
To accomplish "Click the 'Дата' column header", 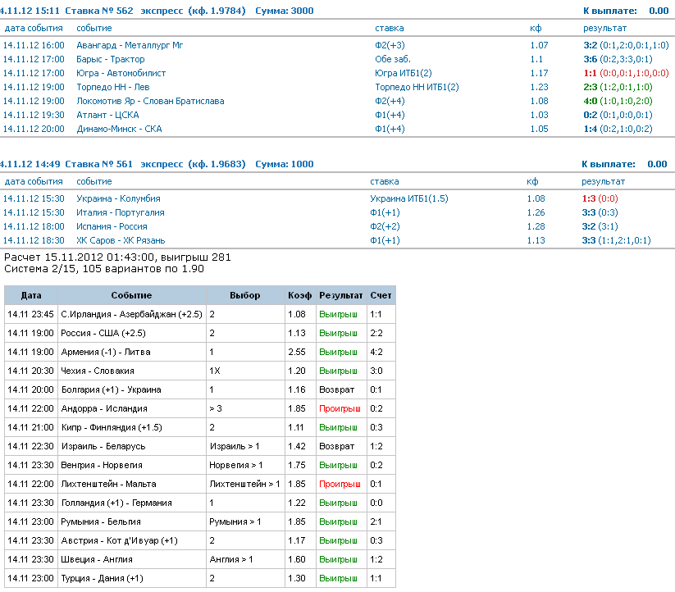I will pos(31,295).
